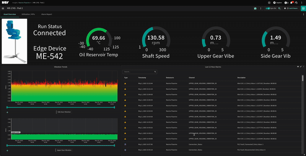Click the circled number icon left of Explore
The image size is (306, 156).
click(269, 3)
